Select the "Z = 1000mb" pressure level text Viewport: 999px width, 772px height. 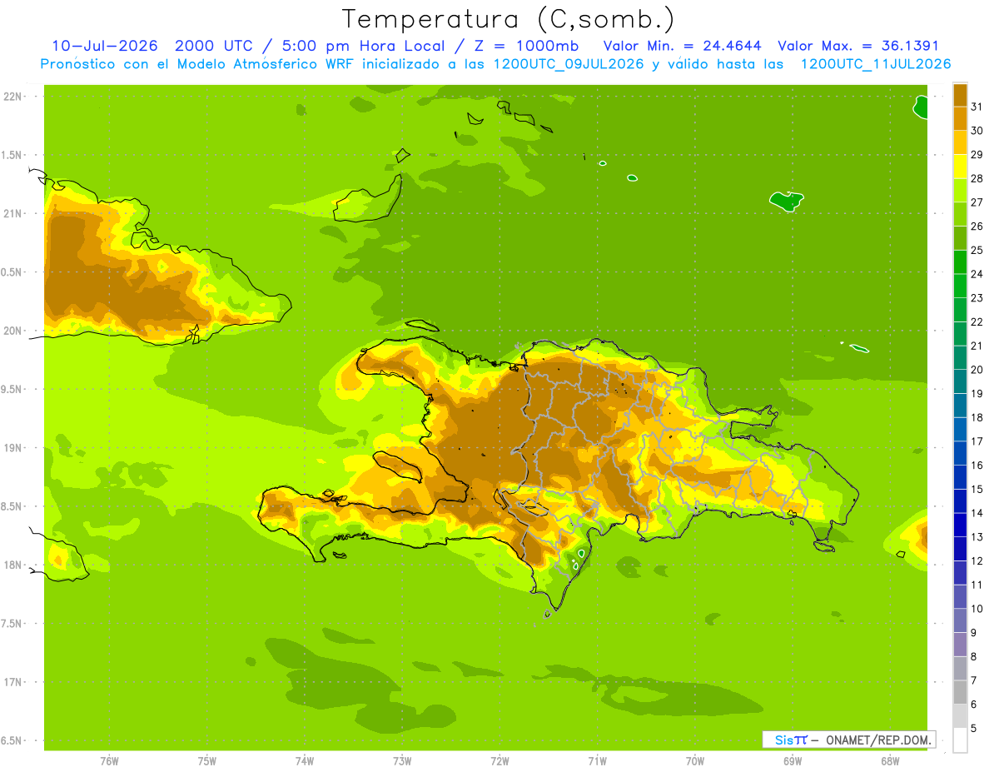point(523,46)
